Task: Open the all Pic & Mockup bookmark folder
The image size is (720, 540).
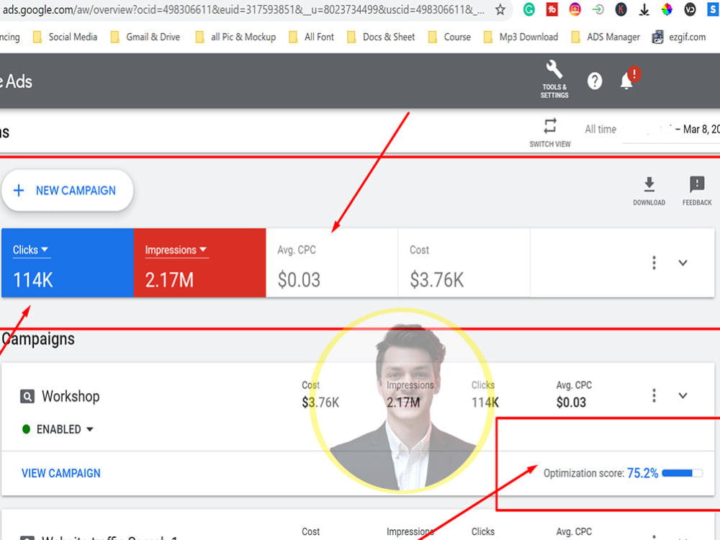Action: pyautogui.click(x=235, y=37)
